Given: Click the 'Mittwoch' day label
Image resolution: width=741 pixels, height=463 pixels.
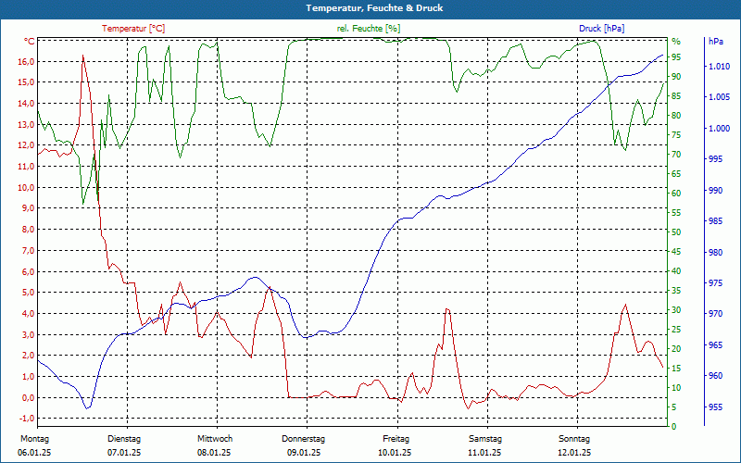Looking at the screenshot, I should [x=215, y=439].
